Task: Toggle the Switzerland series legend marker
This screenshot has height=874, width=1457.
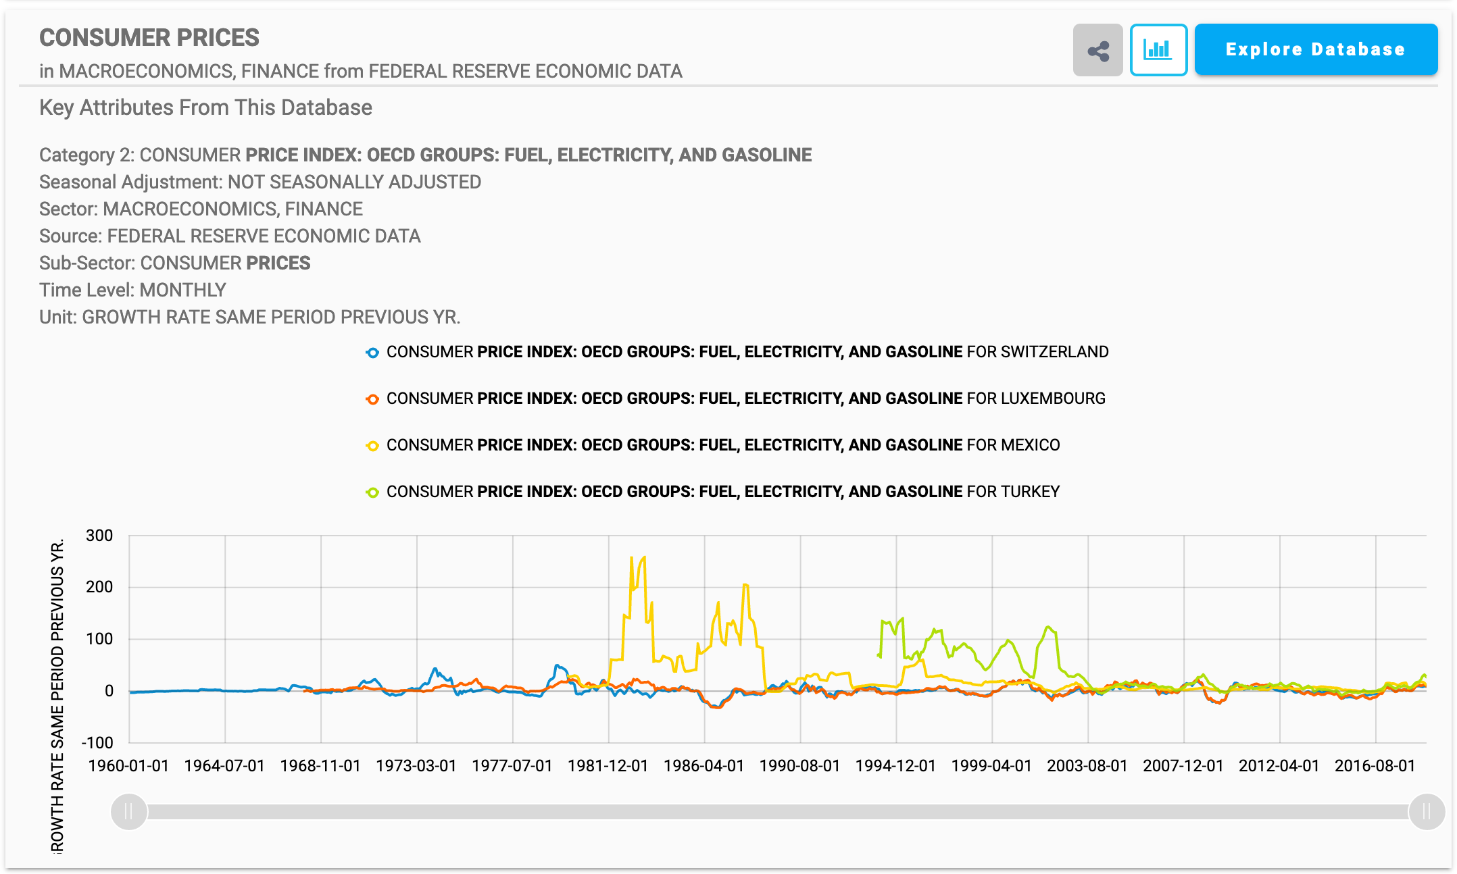Action: (372, 353)
